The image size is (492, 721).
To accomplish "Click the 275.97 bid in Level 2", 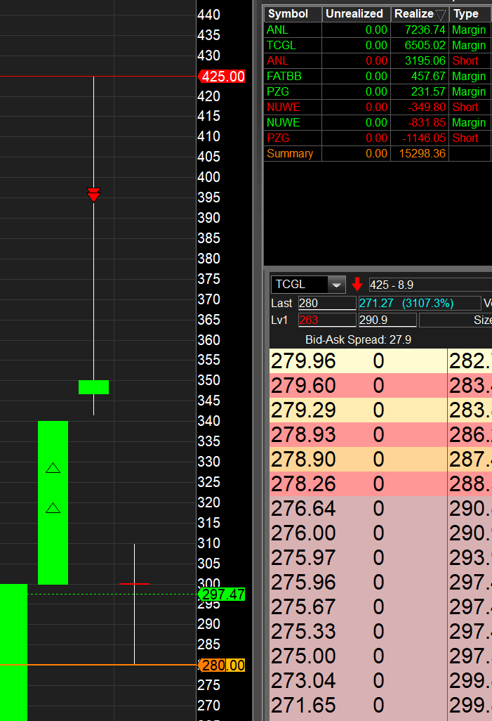I will click(303, 558).
